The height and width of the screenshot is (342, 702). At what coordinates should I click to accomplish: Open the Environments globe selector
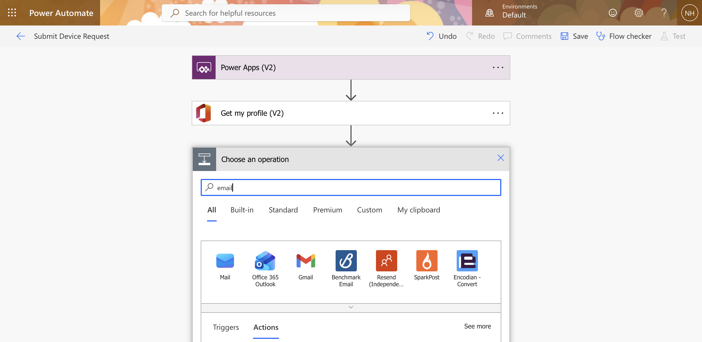point(489,13)
